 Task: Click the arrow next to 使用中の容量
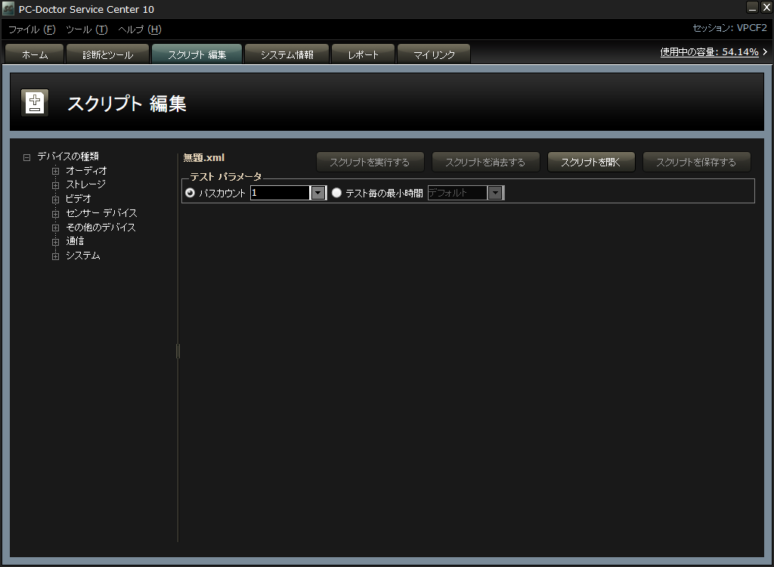coord(765,51)
